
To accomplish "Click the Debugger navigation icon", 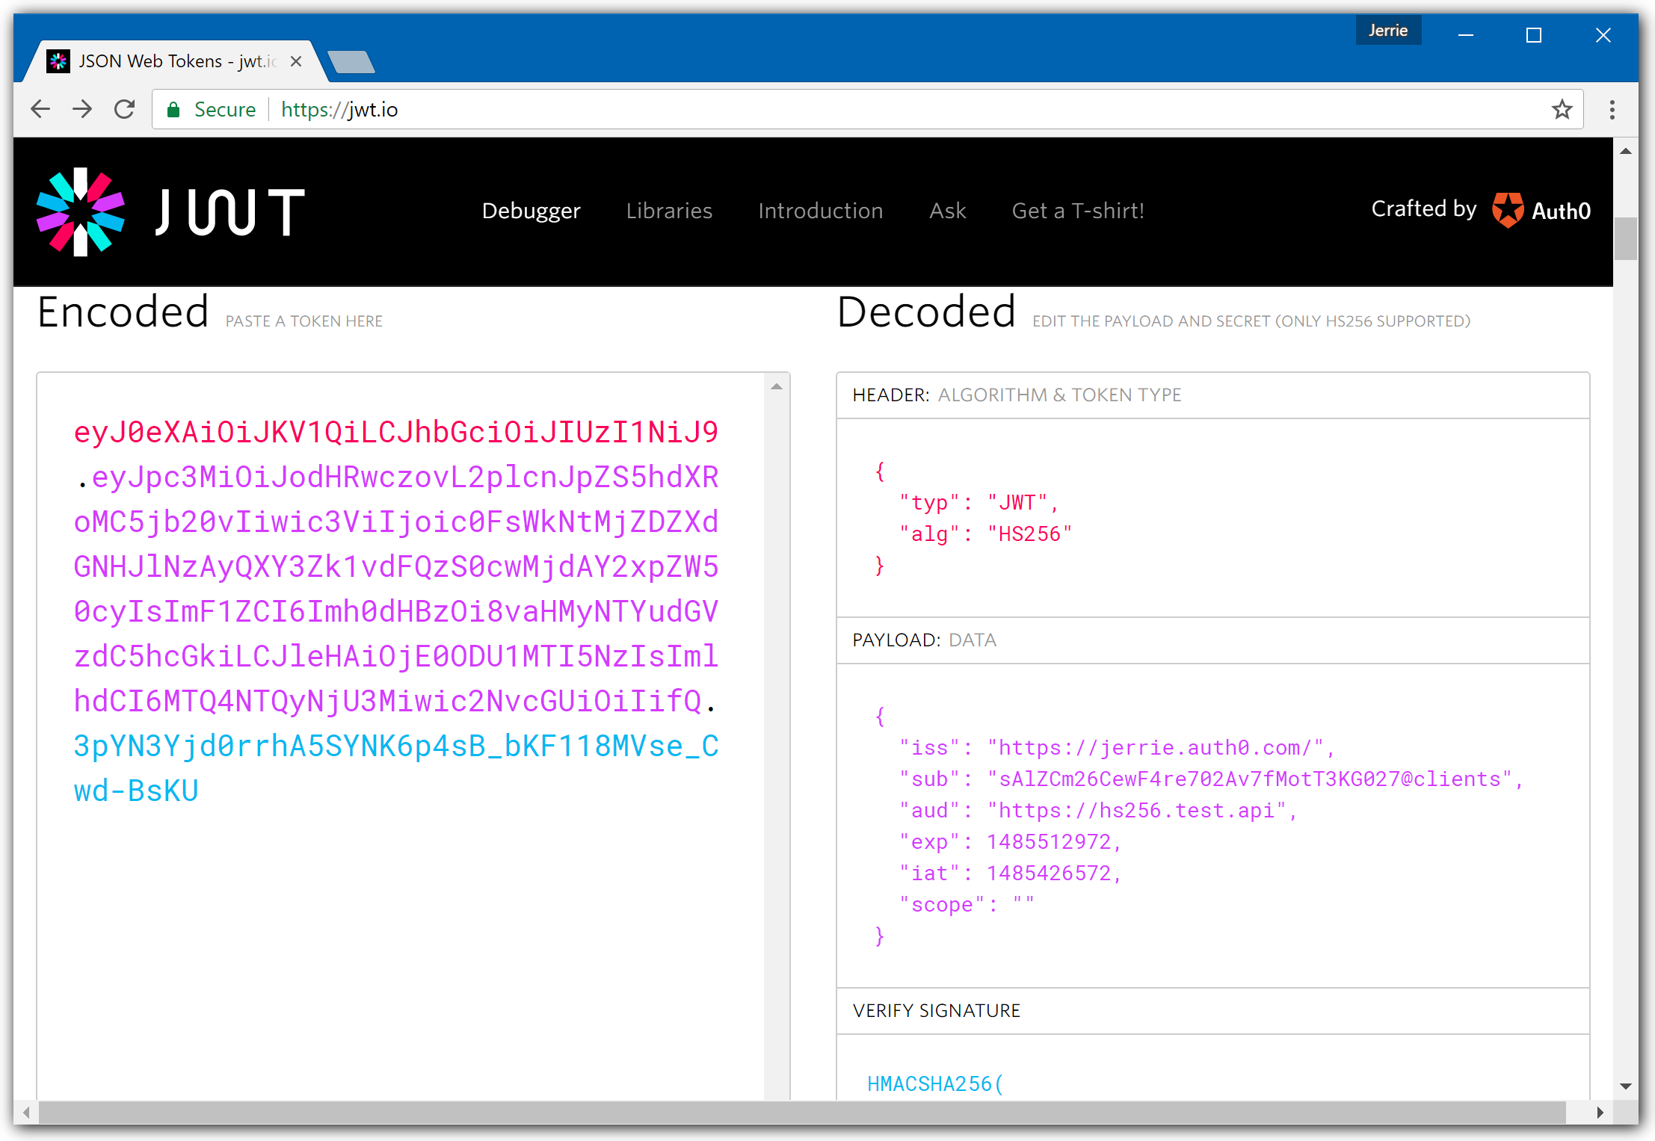I will (x=531, y=211).
